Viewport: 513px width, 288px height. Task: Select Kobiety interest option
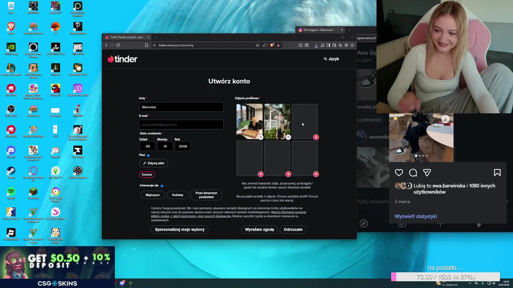point(178,195)
